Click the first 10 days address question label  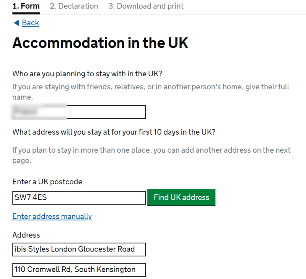click(114, 132)
